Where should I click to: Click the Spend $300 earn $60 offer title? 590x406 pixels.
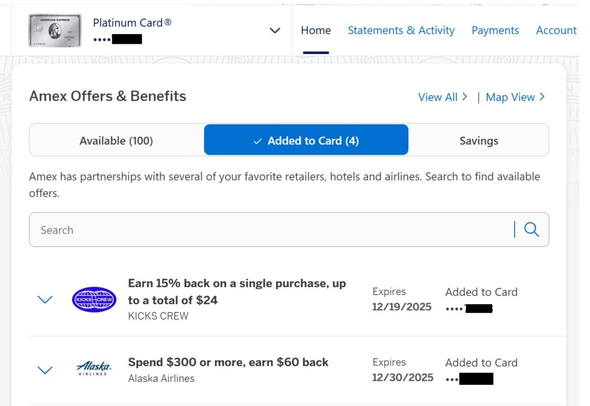pos(228,362)
